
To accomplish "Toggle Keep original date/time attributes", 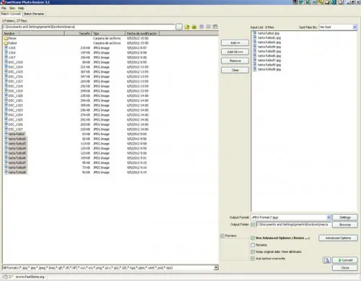I will pyautogui.click(x=253, y=252).
